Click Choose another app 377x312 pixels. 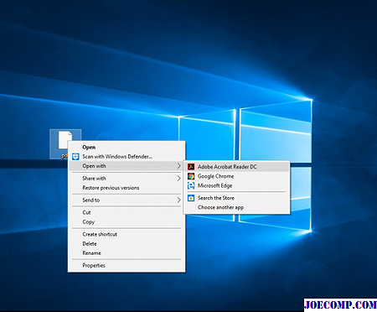[x=236, y=207]
